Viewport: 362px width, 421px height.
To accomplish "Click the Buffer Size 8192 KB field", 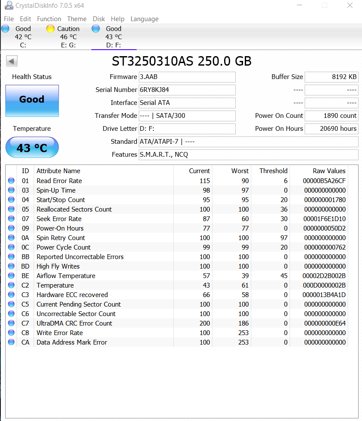I will point(331,77).
